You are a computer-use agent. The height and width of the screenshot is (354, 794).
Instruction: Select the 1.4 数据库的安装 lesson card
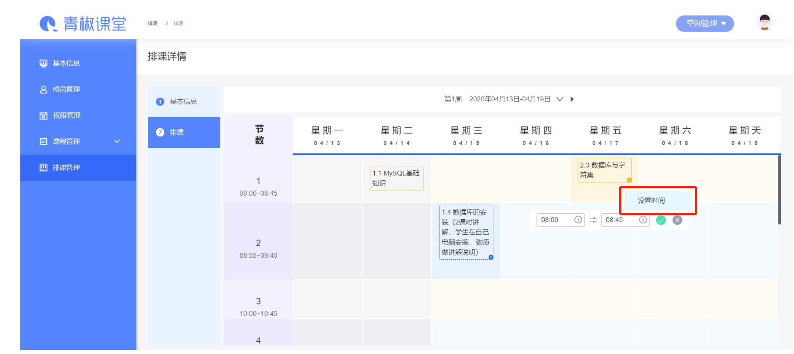coord(466,232)
